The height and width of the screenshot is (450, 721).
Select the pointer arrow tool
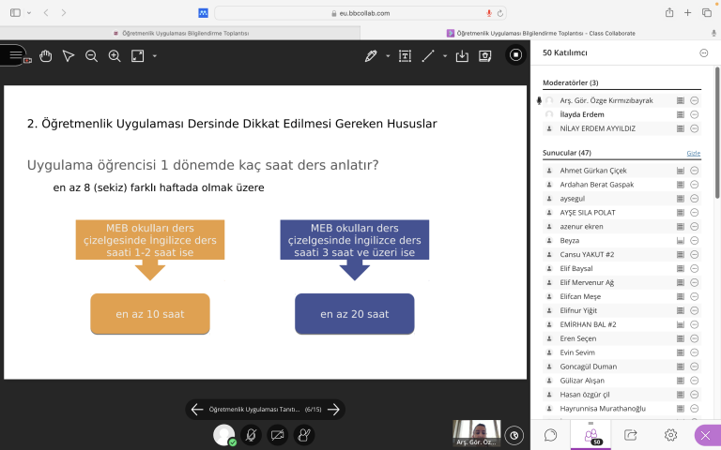pos(69,55)
